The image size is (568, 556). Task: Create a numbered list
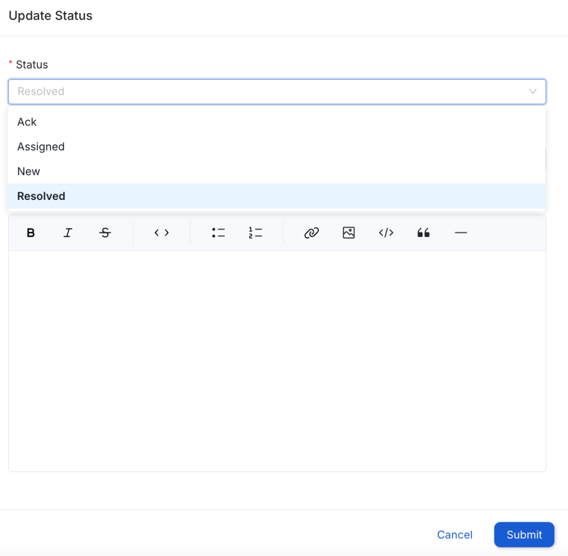point(256,233)
